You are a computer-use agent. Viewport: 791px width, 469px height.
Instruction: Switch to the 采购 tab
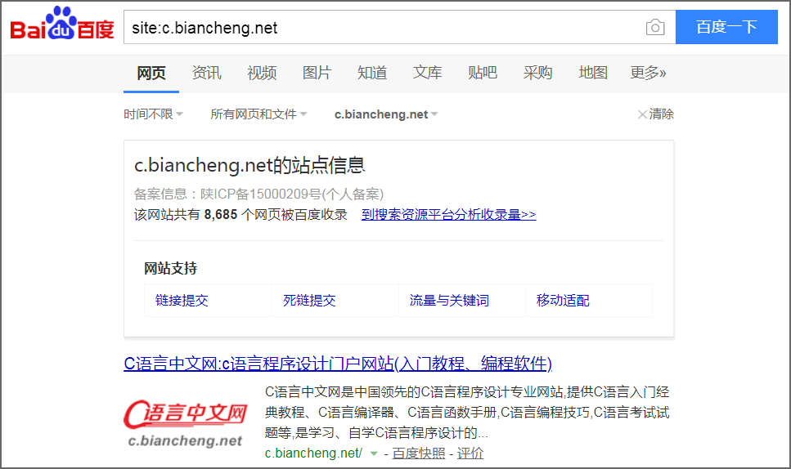point(537,73)
